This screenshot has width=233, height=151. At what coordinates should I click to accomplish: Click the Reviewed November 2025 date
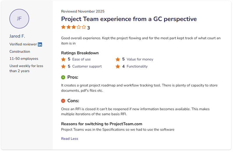(x=83, y=11)
